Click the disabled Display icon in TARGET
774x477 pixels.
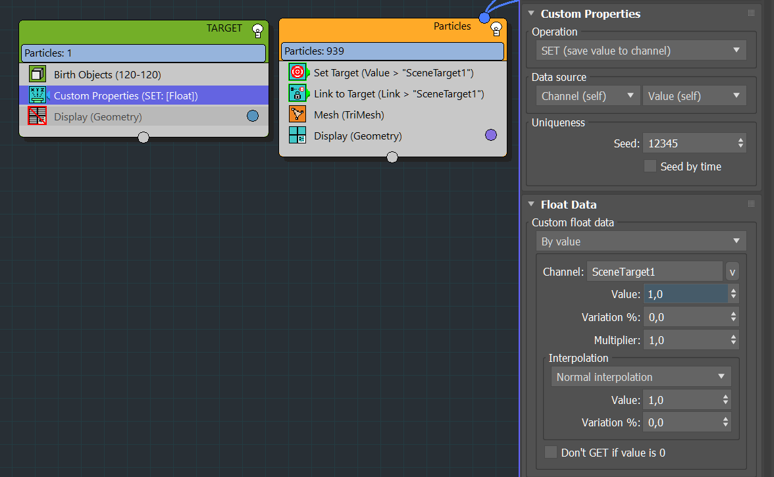click(37, 116)
